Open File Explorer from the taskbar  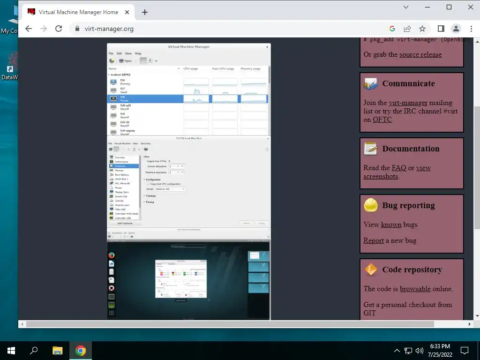tap(57, 351)
